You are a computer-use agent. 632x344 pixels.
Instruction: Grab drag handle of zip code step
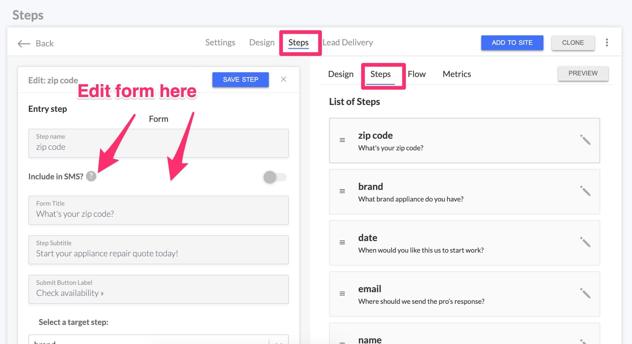[x=342, y=140]
